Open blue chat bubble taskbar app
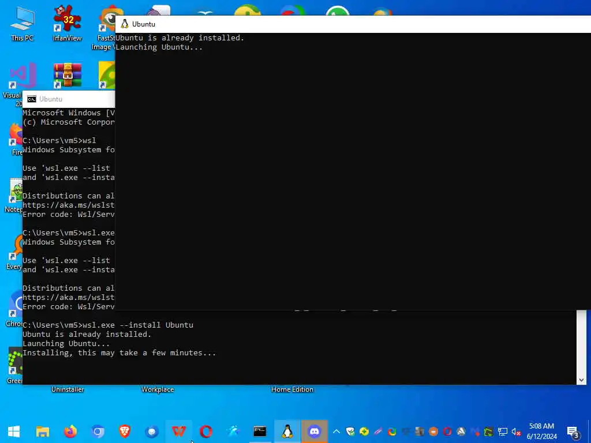 coord(152,431)
